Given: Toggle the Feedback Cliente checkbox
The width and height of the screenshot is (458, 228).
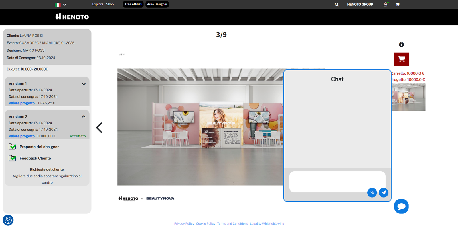Looking at the screenshot, I should tap(12, 158).
